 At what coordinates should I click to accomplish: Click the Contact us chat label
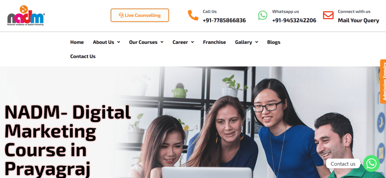(343, 164)
